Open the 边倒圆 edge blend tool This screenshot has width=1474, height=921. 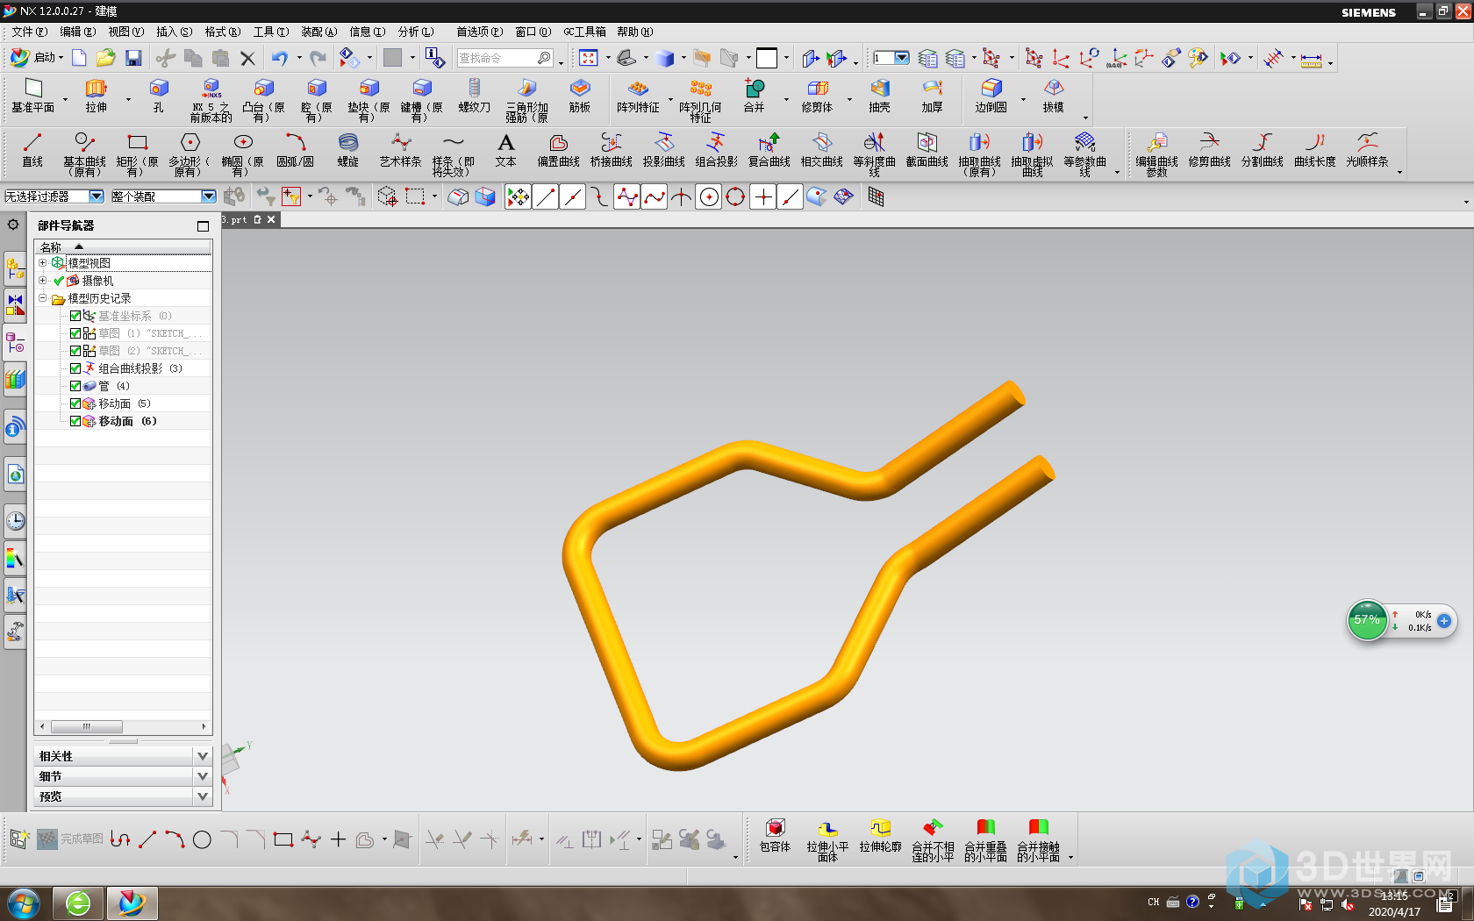point(991,96)
